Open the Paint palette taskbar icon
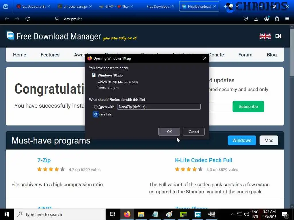 (169, 214)
